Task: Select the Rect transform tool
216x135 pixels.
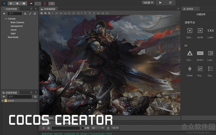Action: coord(24,3)
